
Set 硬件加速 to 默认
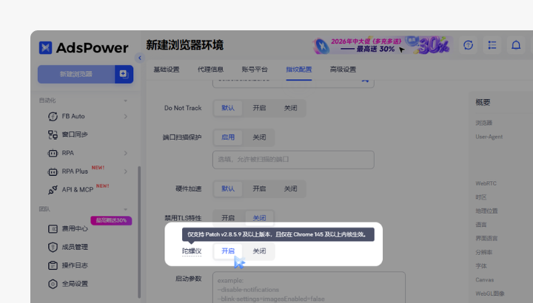pos(228,188)
